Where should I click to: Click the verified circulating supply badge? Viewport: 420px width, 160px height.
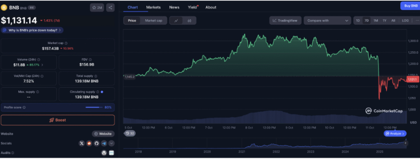tap(102, 92)
